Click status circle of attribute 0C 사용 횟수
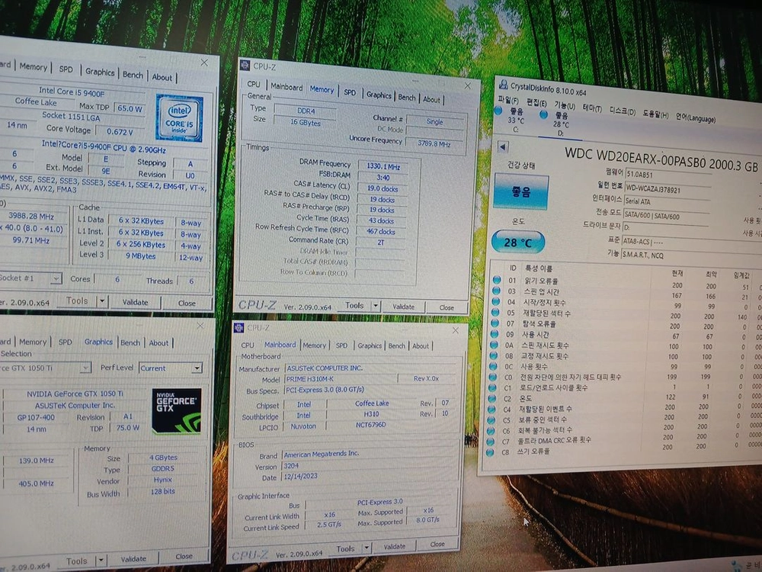 click(x=494, y=366)
